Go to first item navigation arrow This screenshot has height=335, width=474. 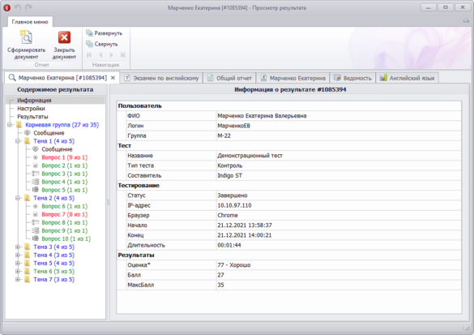(89, 55)
